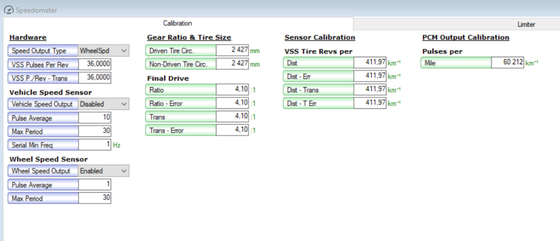Expand the Vehicle Speed Output dropdown
The height and width of the screenshot is (241, 560).
(104, 104)
